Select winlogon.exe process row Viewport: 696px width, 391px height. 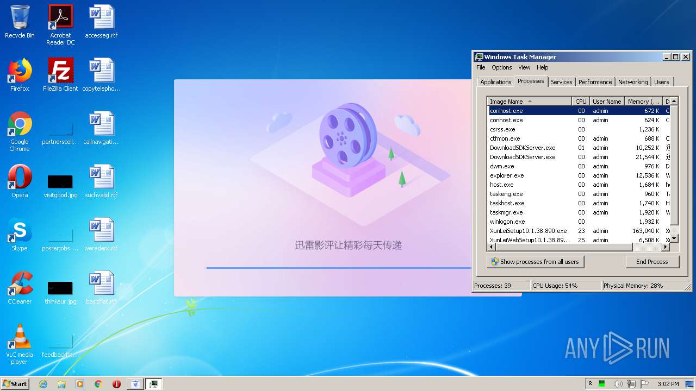click(579, 222)
